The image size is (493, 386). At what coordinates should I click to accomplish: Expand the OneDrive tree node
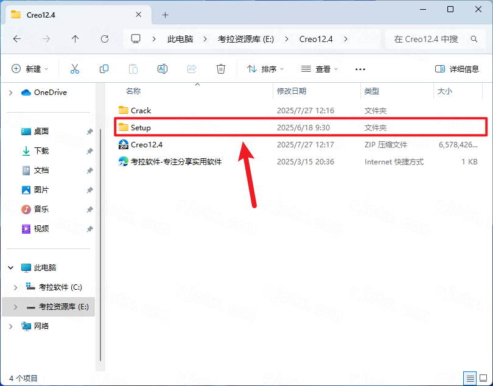(x=11, y=93)
